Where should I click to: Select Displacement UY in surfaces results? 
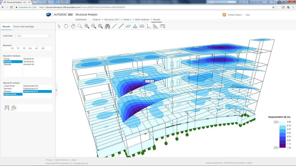[x=31, y=88]
